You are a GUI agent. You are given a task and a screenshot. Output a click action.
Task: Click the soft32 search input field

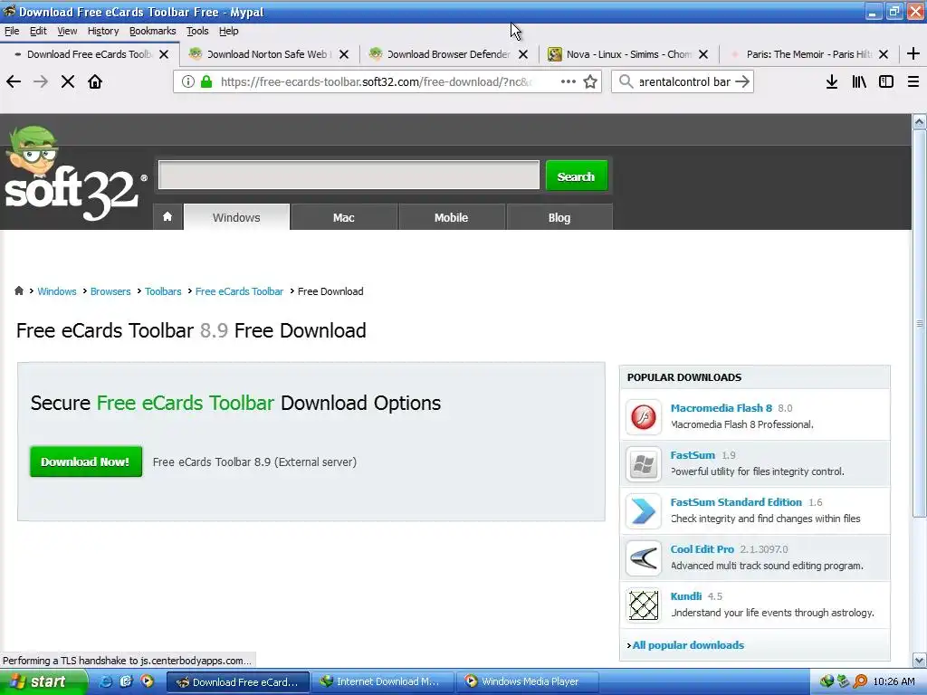(x=349, y=175)
